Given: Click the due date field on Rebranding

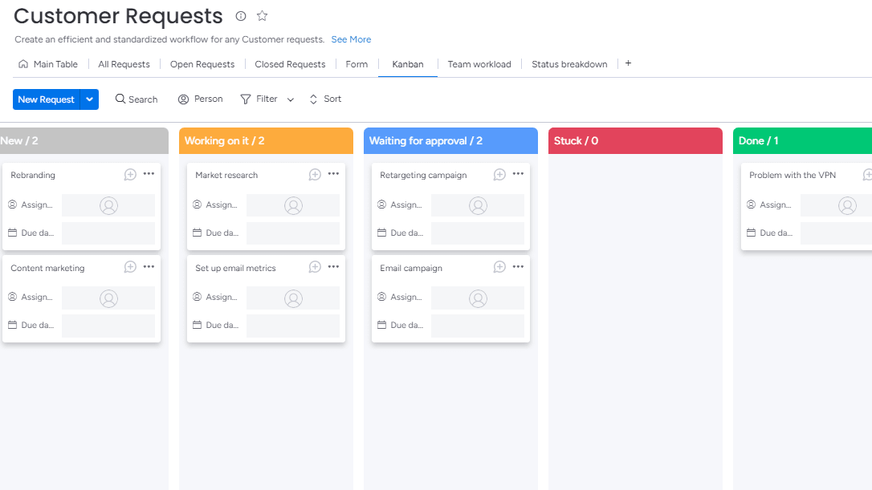Looking at the screenshot, I should [108, 233].
